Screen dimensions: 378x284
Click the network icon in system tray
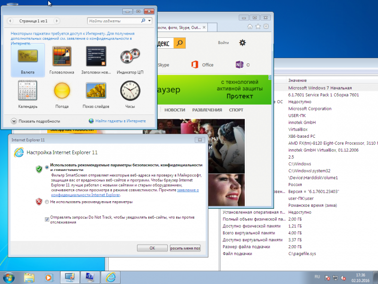pos(335,278)
